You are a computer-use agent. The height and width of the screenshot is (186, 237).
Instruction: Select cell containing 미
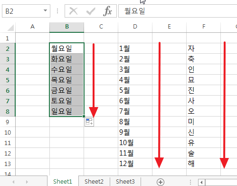point(204,122)
